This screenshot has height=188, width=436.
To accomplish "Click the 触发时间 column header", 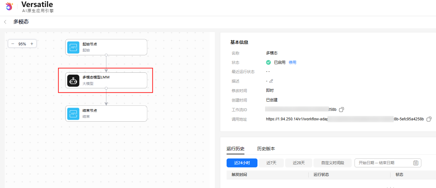I will click(x=239, y=175).
